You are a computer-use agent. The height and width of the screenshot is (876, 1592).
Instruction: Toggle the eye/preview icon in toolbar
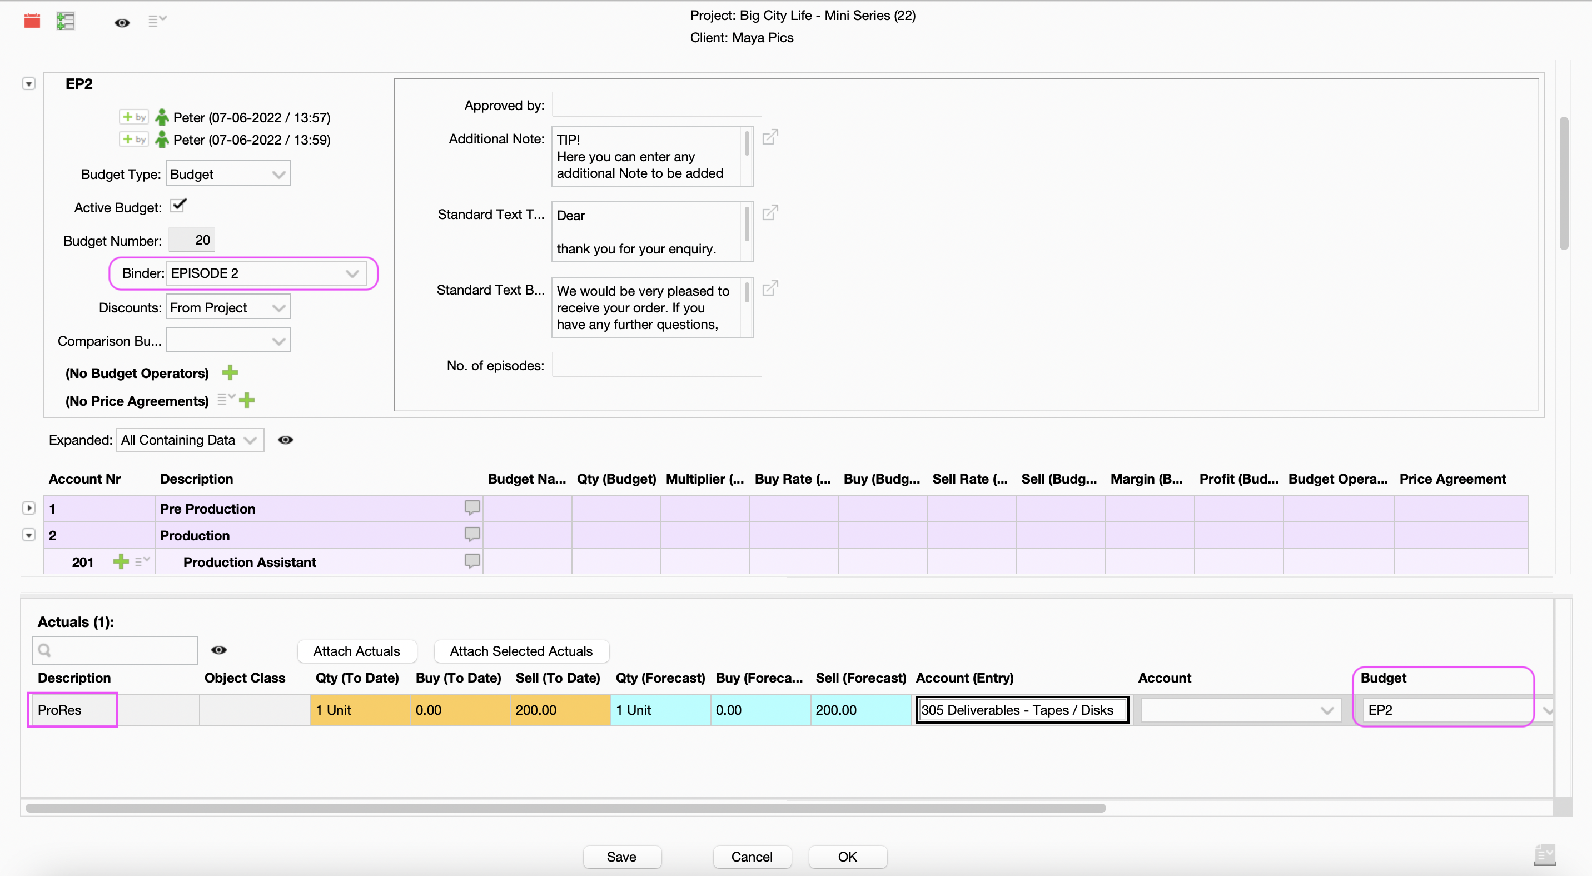click(121, 21)
